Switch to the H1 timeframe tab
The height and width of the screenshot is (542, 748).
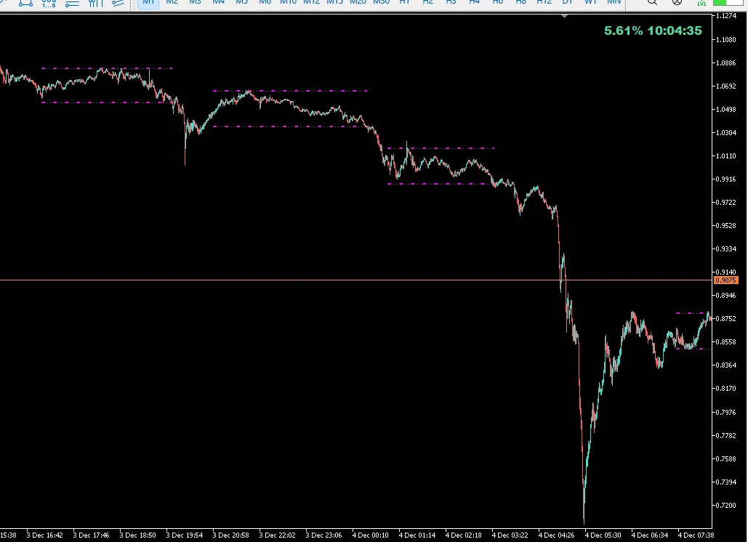404,3
